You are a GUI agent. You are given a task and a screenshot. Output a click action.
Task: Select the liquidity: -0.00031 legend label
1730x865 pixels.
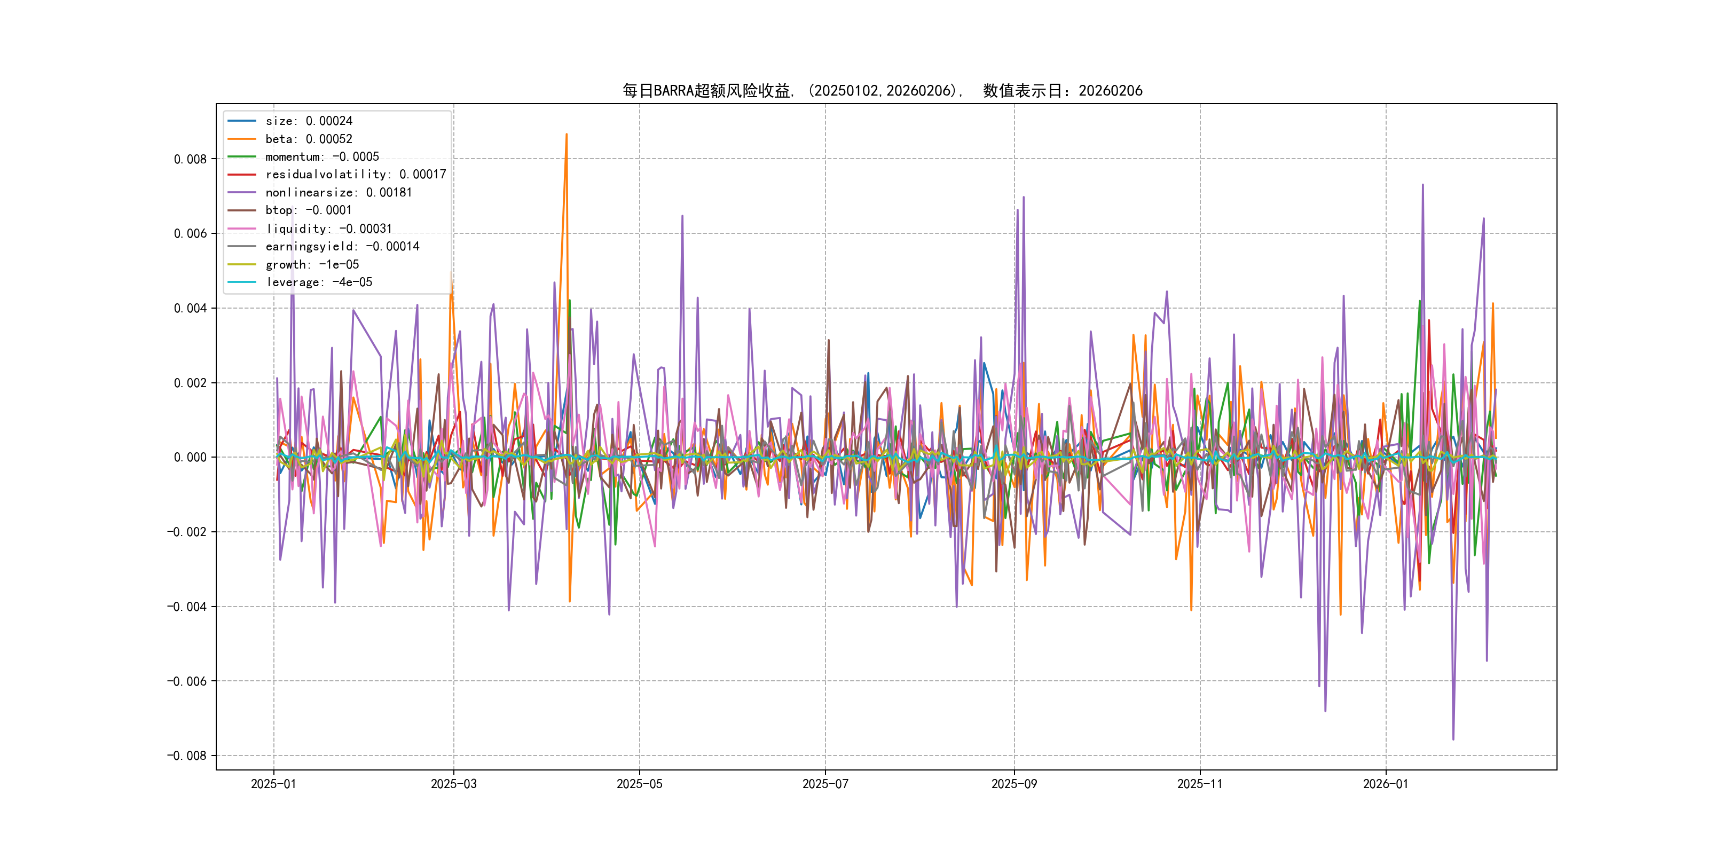pyautogui.click(x=328, y=229)
